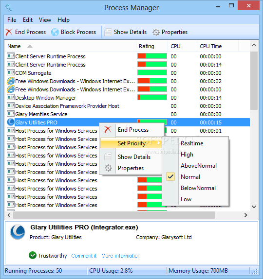Click the horizontal scrollbar left arrow
Screen dimensions: 263x279
[9, 215]
